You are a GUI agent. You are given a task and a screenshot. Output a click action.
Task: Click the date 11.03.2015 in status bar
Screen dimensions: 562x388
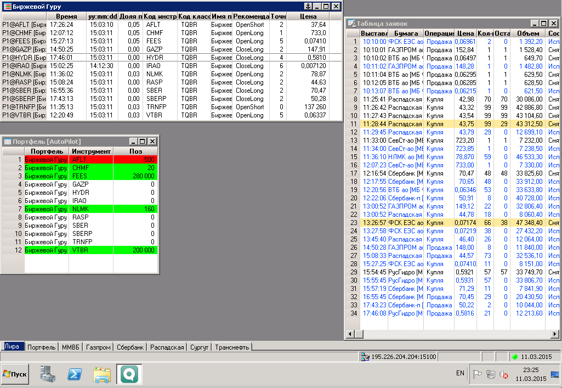[536, 357]
